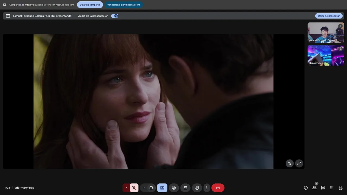
Task: Unmute the microphone button
Action: pos(134,188)
